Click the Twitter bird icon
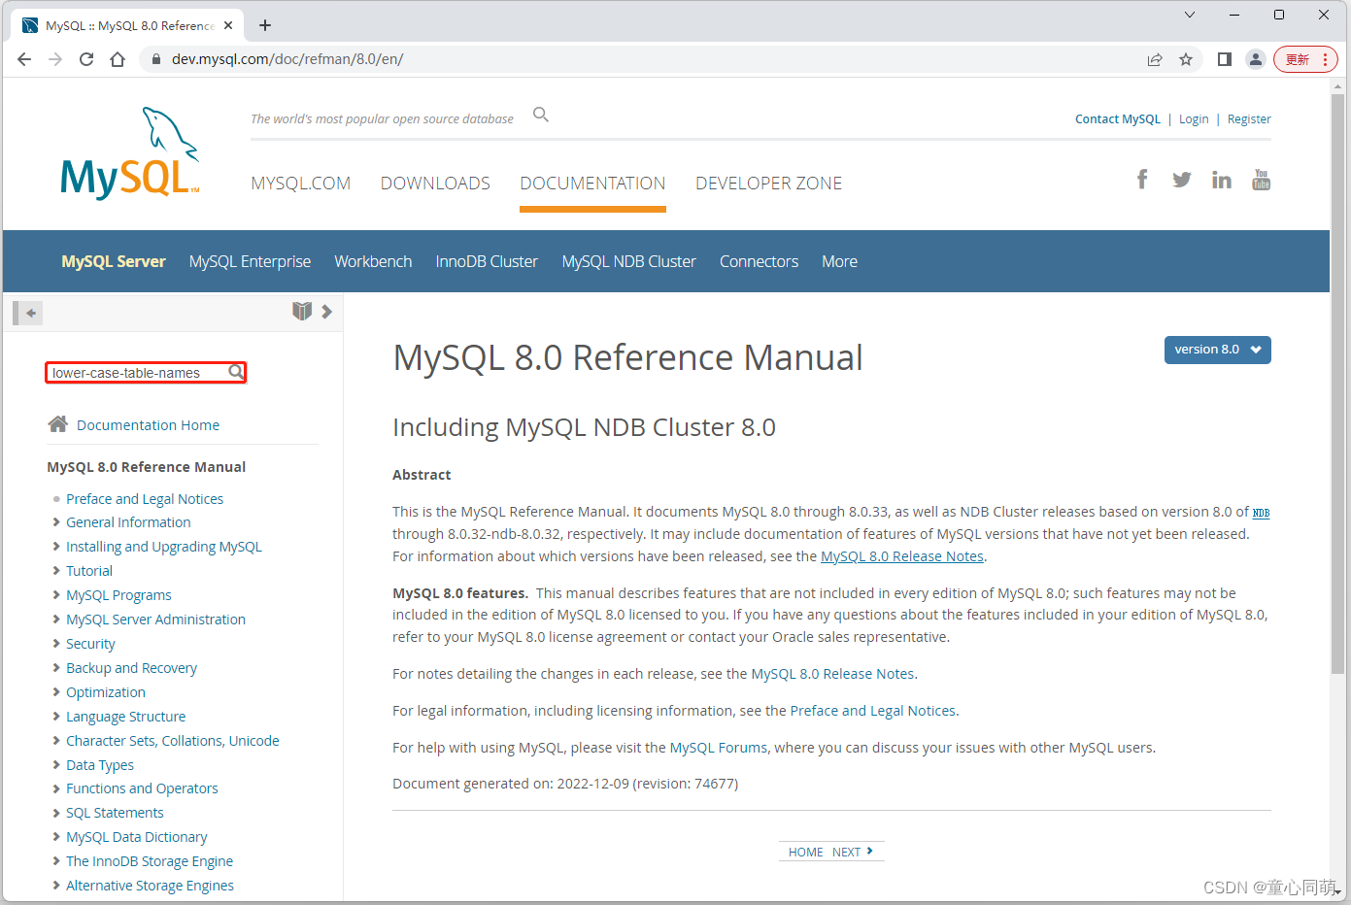Screen dimensions: 1351x905 coord(1181,179)
